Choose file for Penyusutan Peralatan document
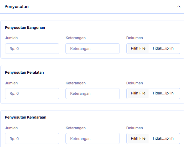Screen dimensions: 184x147 tap(138, 93)
